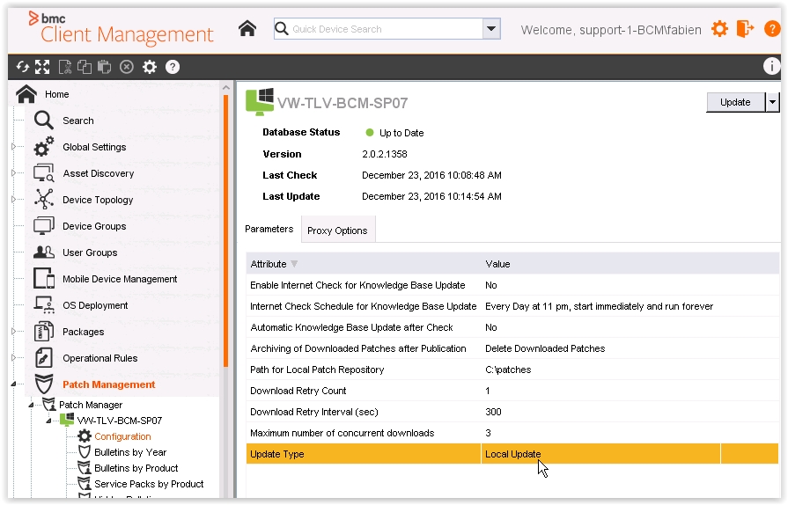Select Configuration in the tree

point(122,436)
